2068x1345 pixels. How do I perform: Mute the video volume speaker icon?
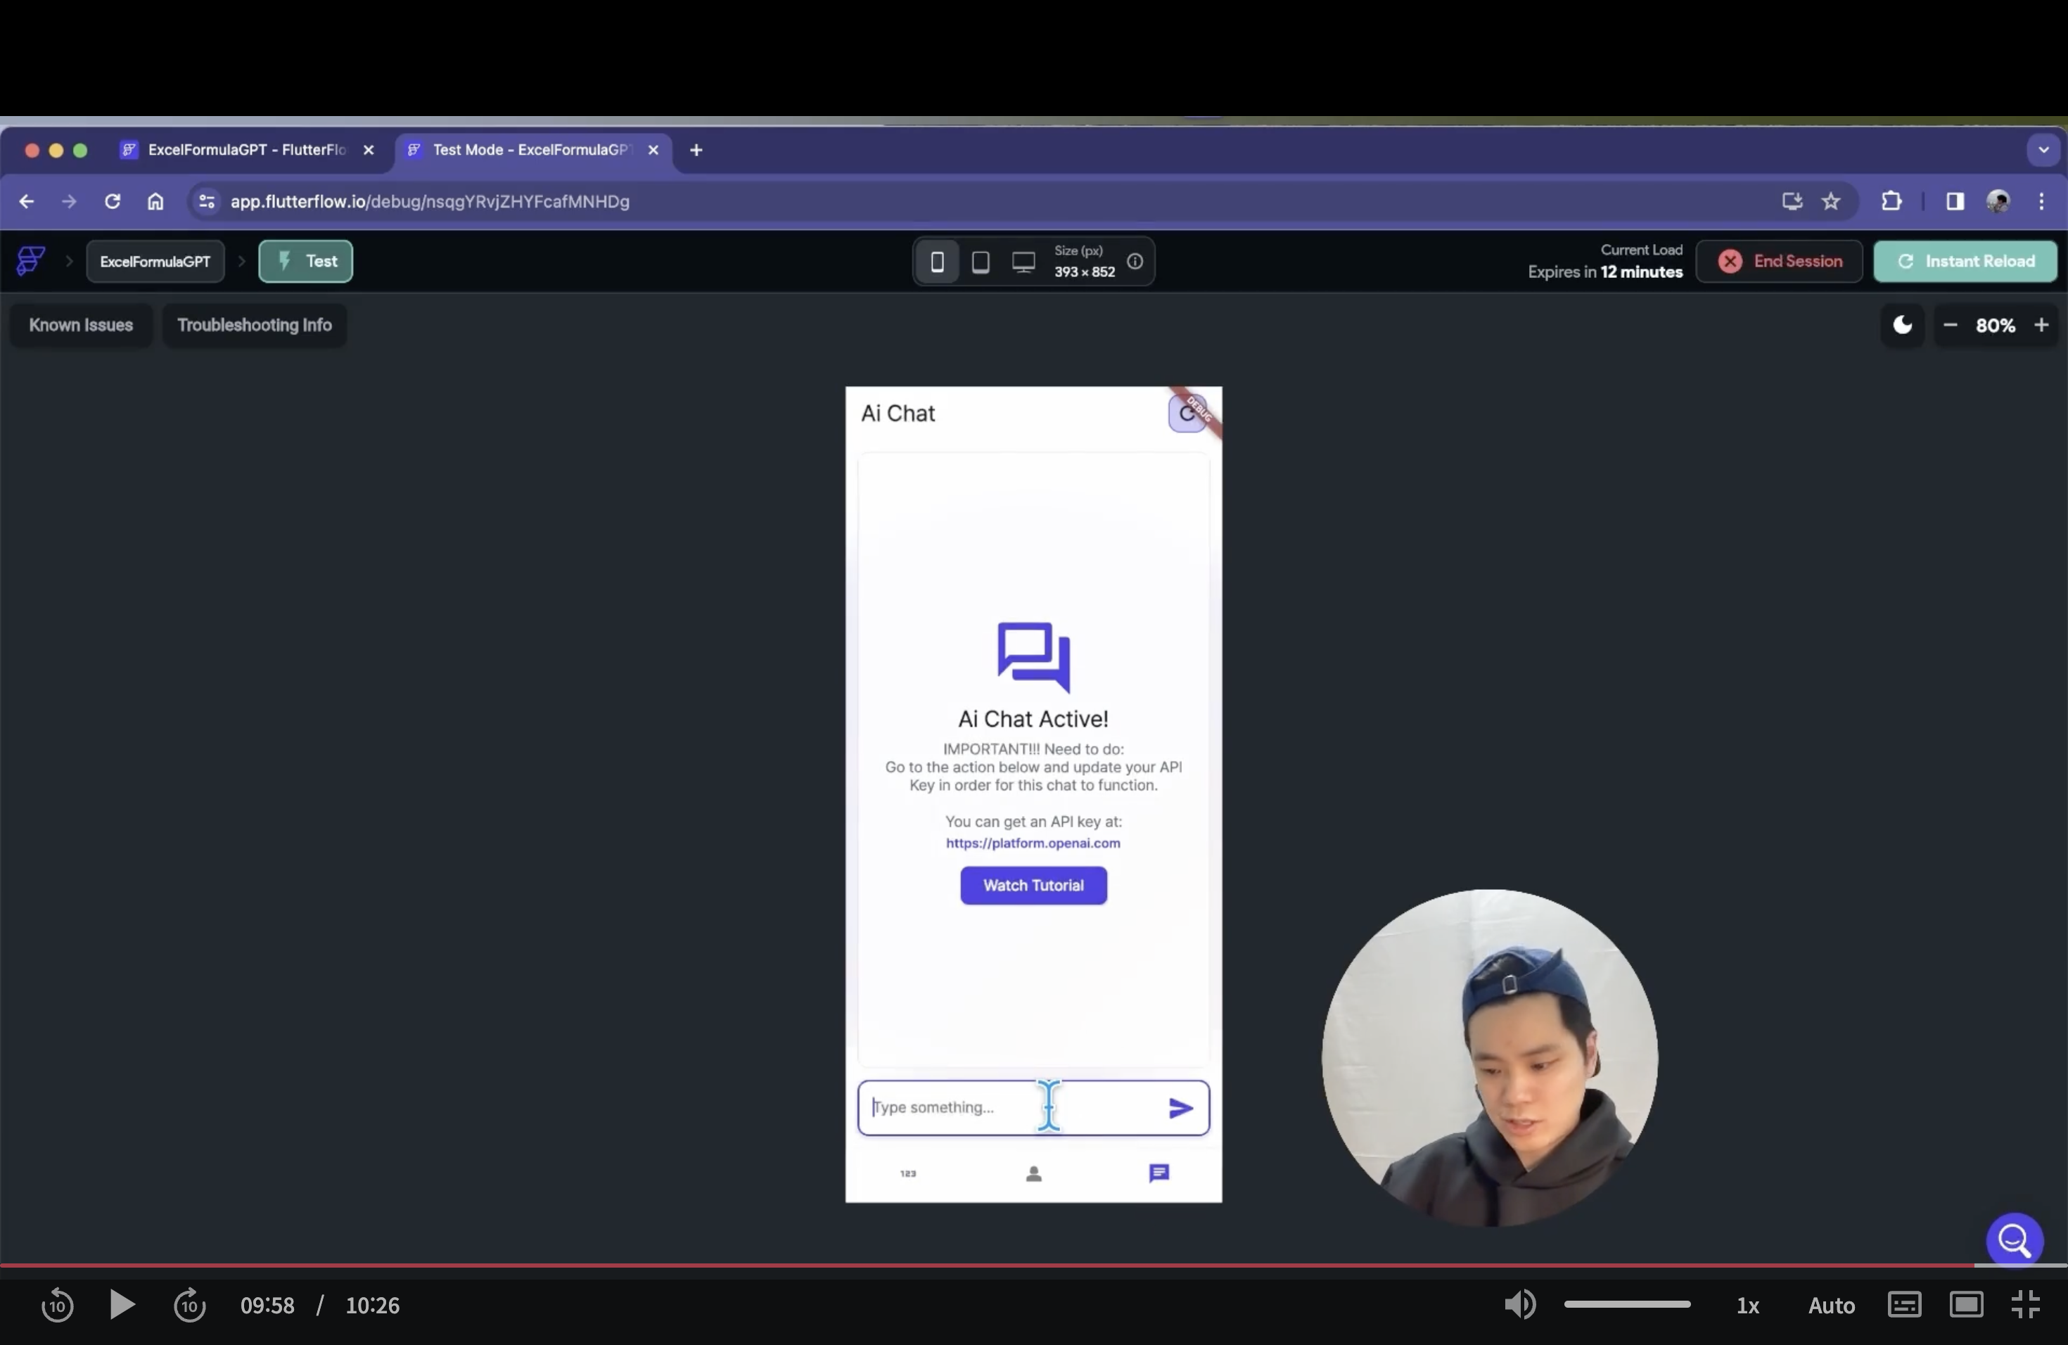[1520, 1304]
